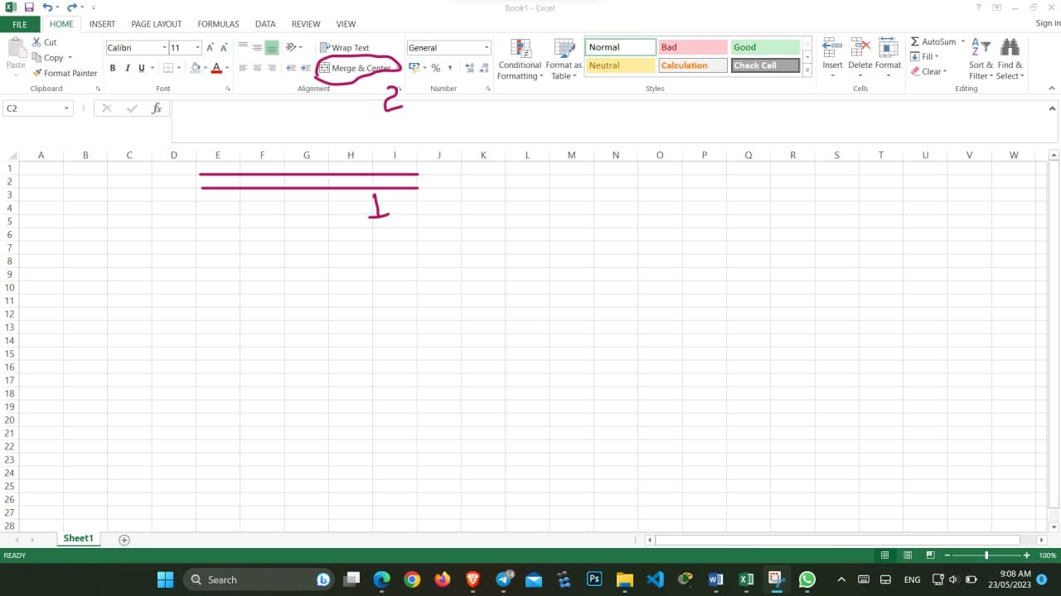This screenshot has width=1061, height=596.
Task: Toggle Wrap Text
Action: click(345, 48)
